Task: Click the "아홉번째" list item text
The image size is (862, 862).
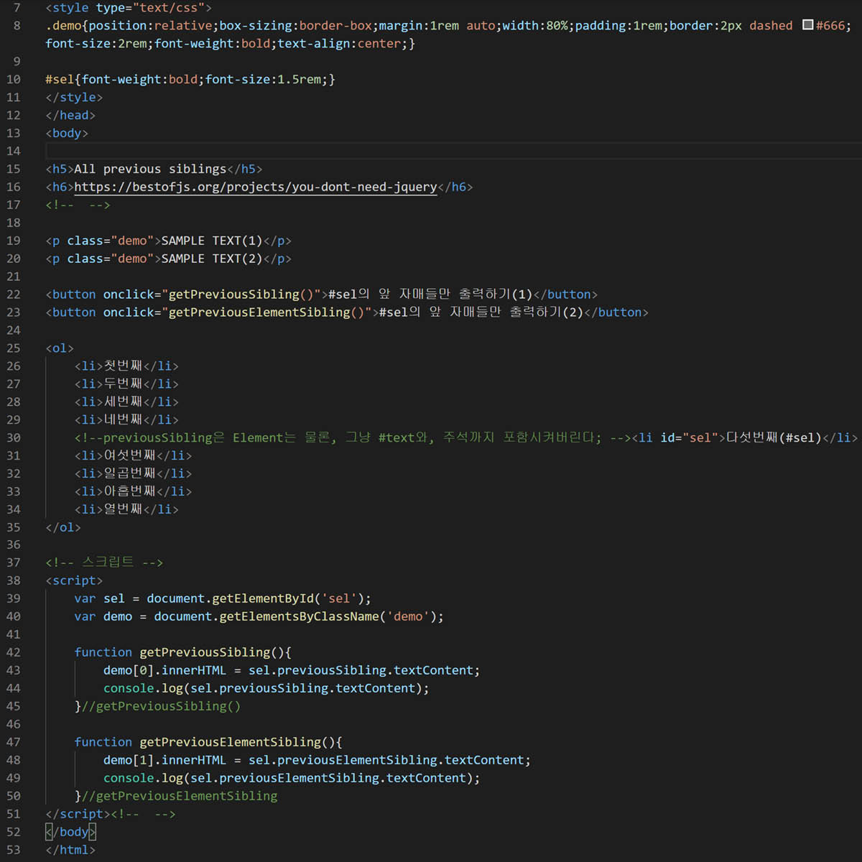Action: point(129,491)
